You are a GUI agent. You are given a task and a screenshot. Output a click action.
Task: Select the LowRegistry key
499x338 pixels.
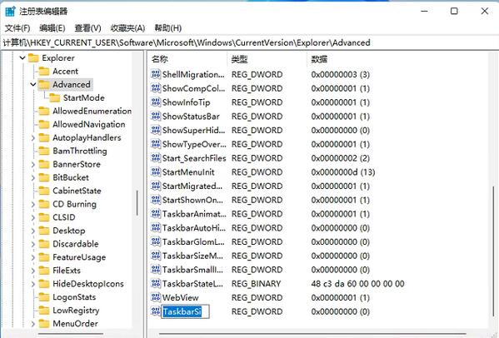pyautogui.click(x=76, y=311)
